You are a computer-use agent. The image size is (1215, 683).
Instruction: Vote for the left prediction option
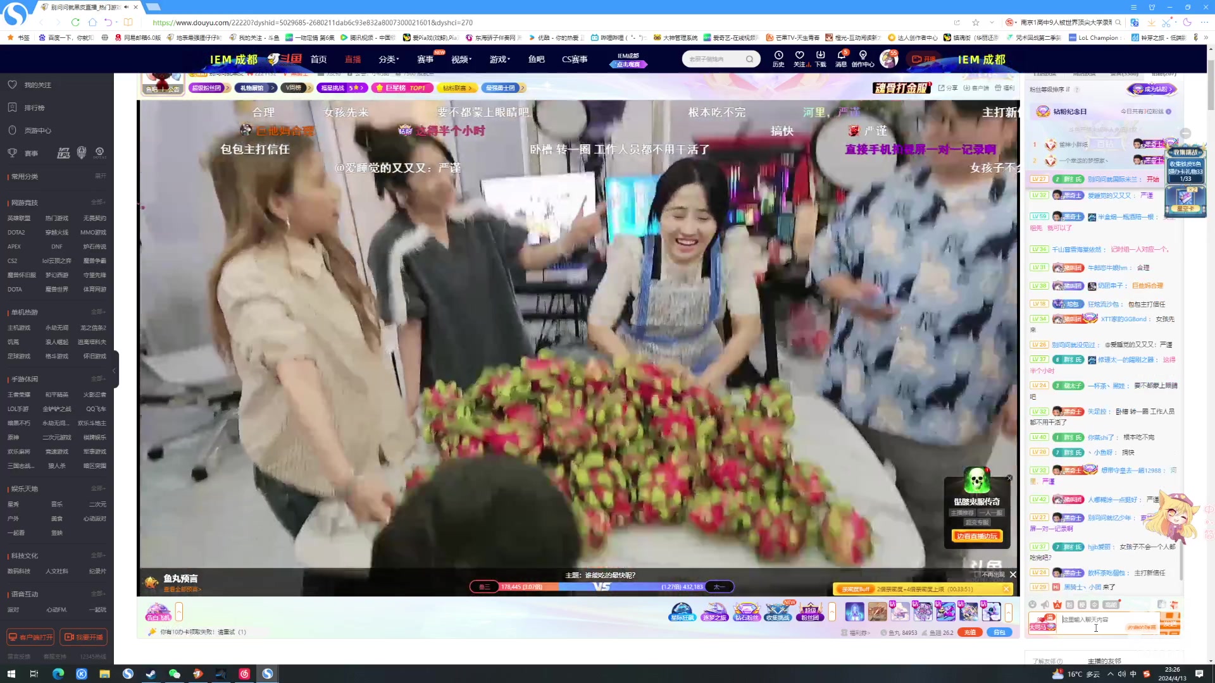pyautogui.click(x=485, y=587)
